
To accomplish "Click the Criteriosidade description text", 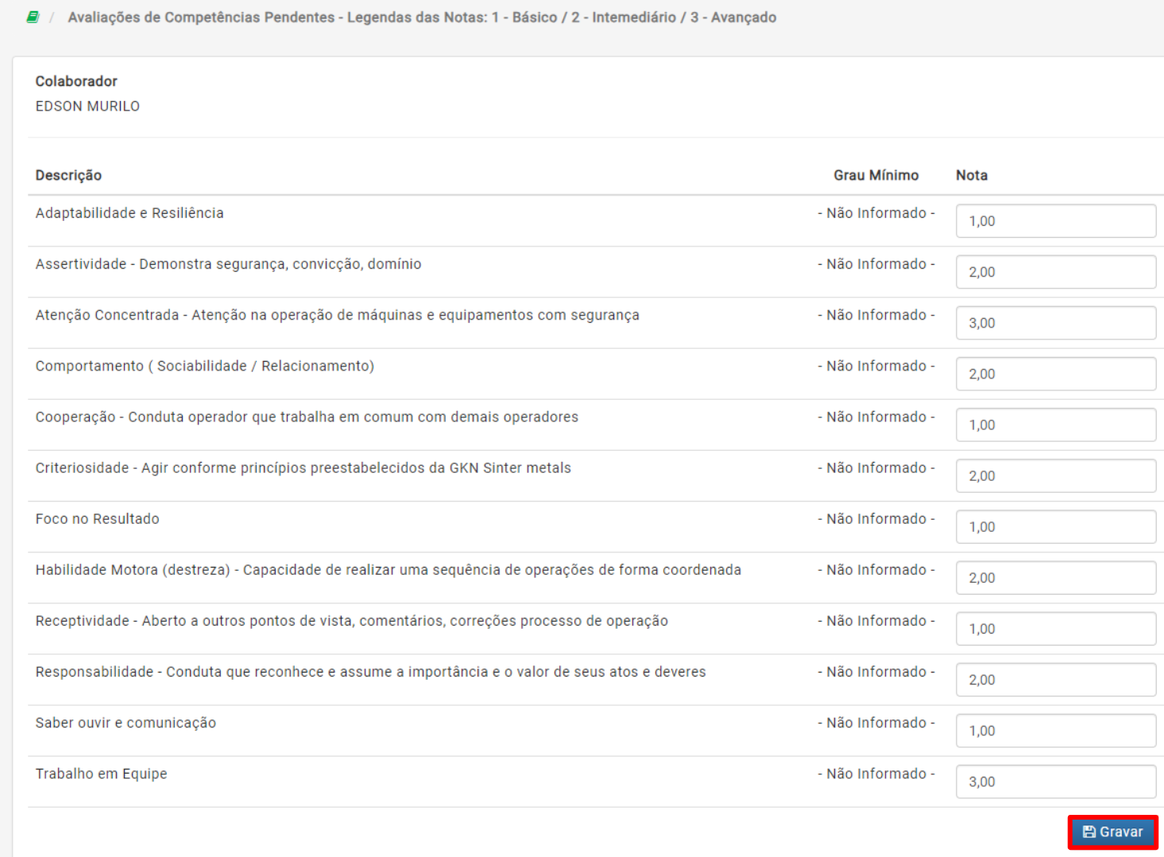I will [x=303, y=468].
